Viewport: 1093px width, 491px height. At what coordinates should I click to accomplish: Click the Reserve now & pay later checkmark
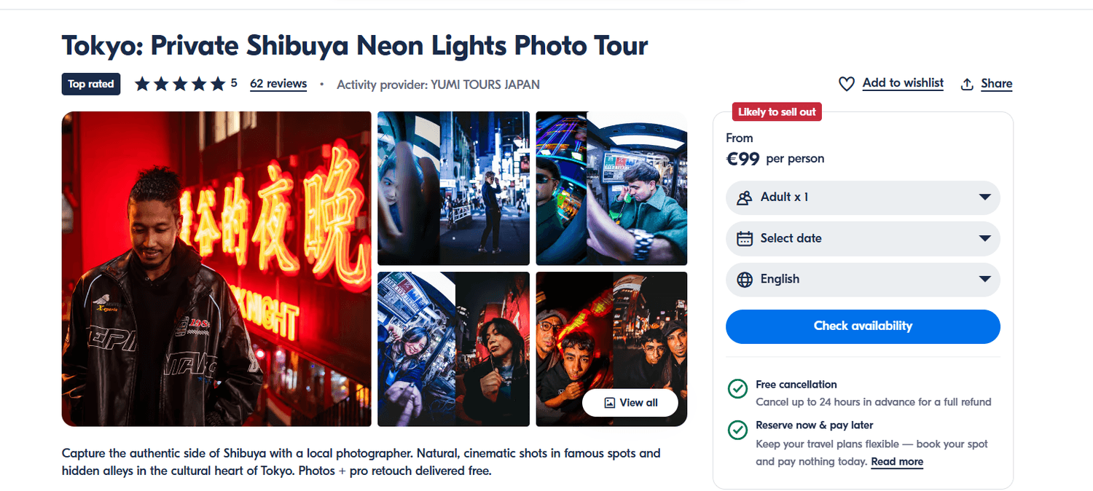(737, 430)
